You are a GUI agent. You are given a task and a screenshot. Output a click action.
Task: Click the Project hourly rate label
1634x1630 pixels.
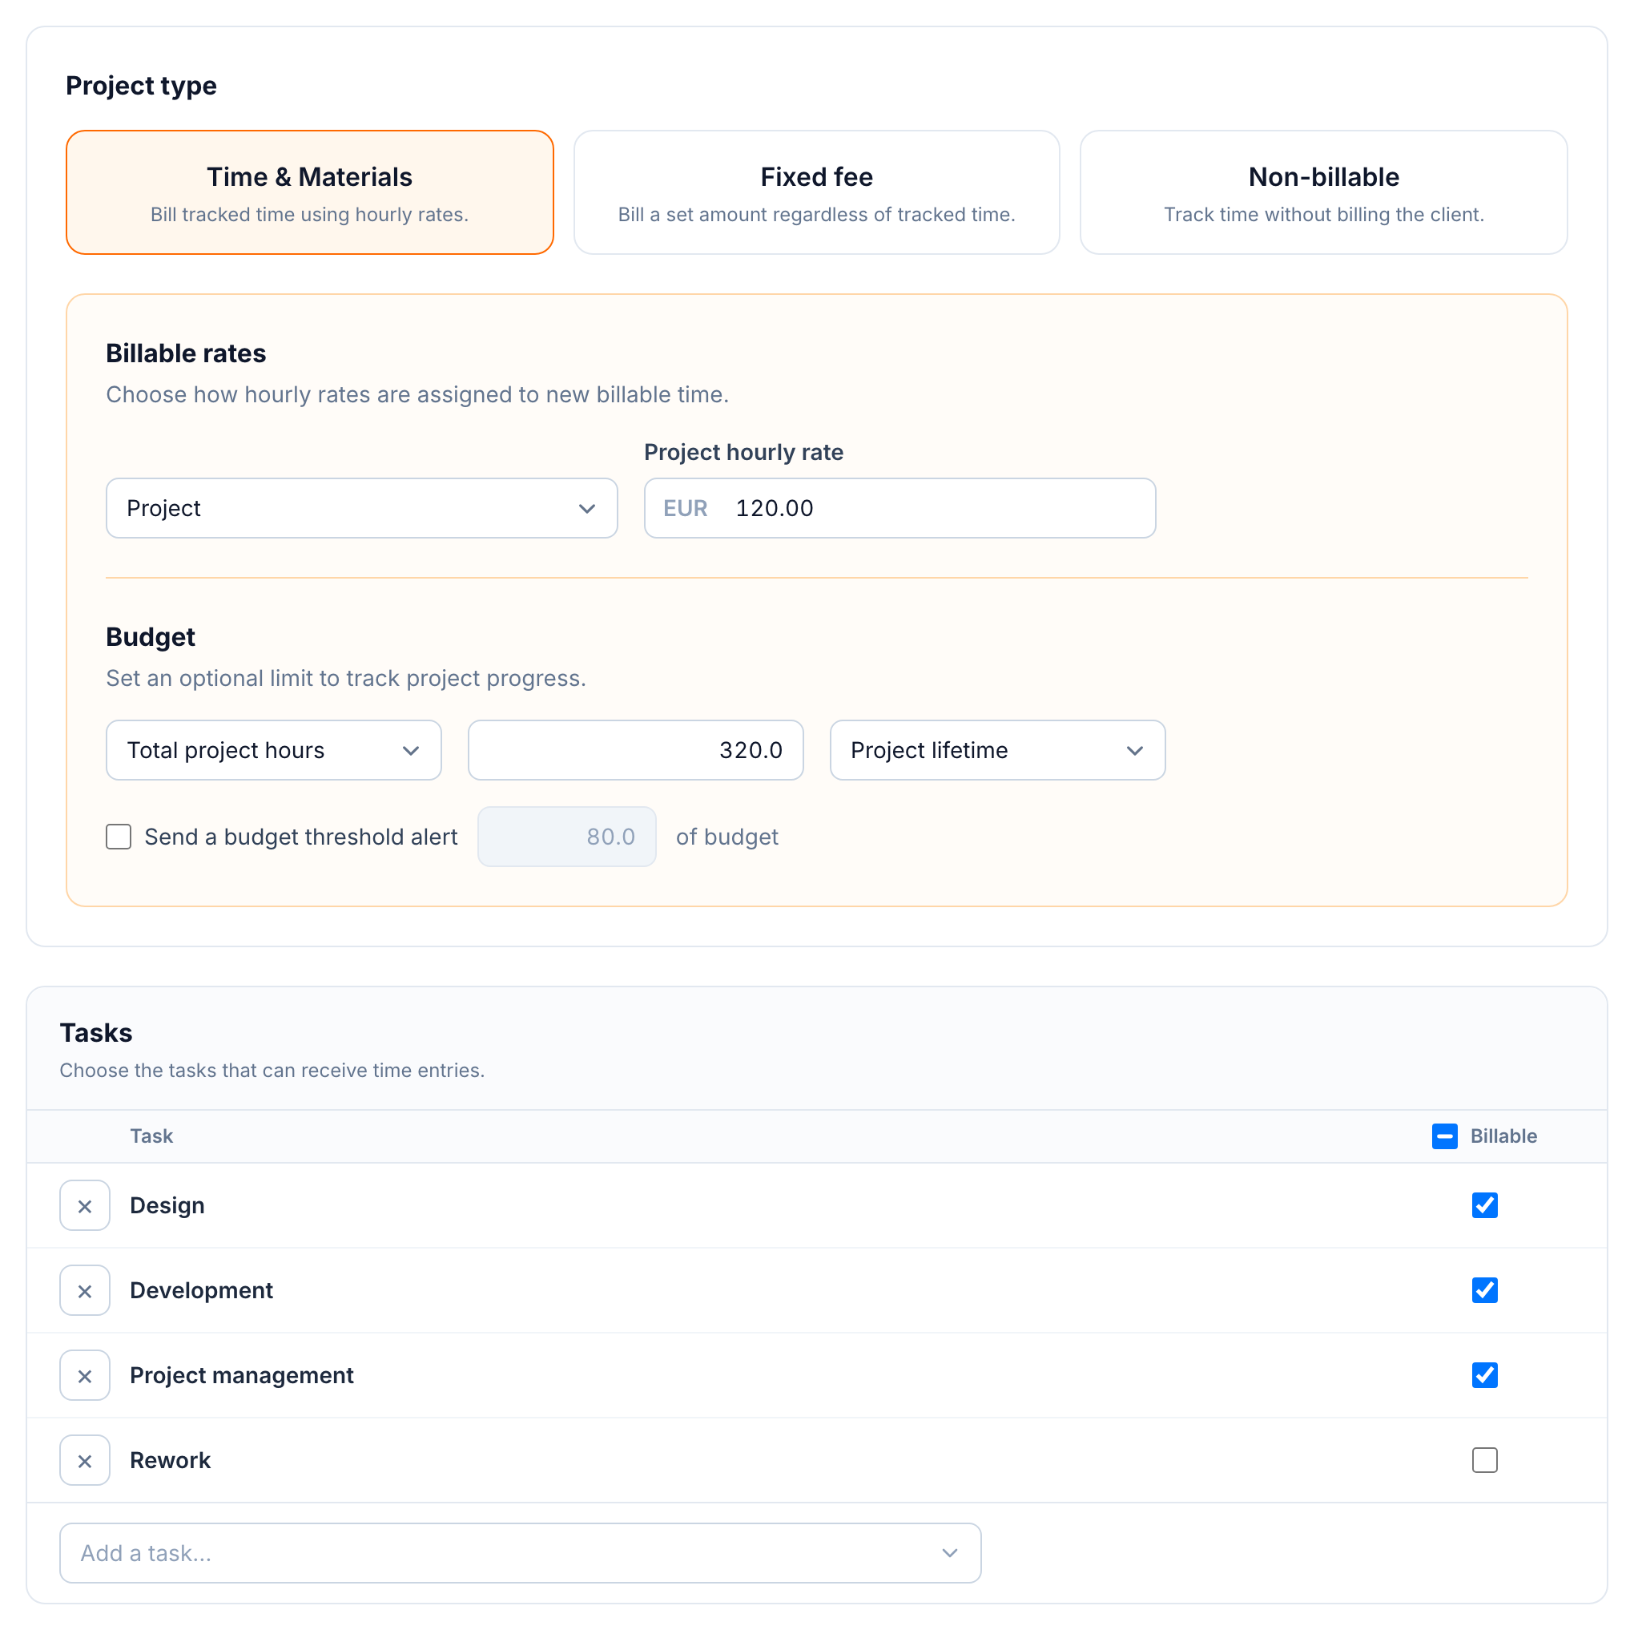click(x=743, y=452)
